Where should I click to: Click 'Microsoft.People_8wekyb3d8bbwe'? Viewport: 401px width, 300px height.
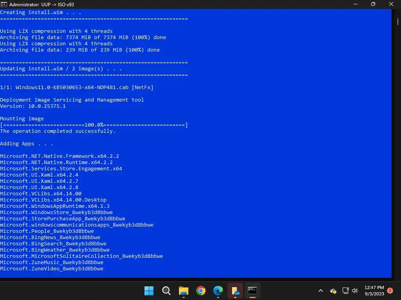point(47,231)
